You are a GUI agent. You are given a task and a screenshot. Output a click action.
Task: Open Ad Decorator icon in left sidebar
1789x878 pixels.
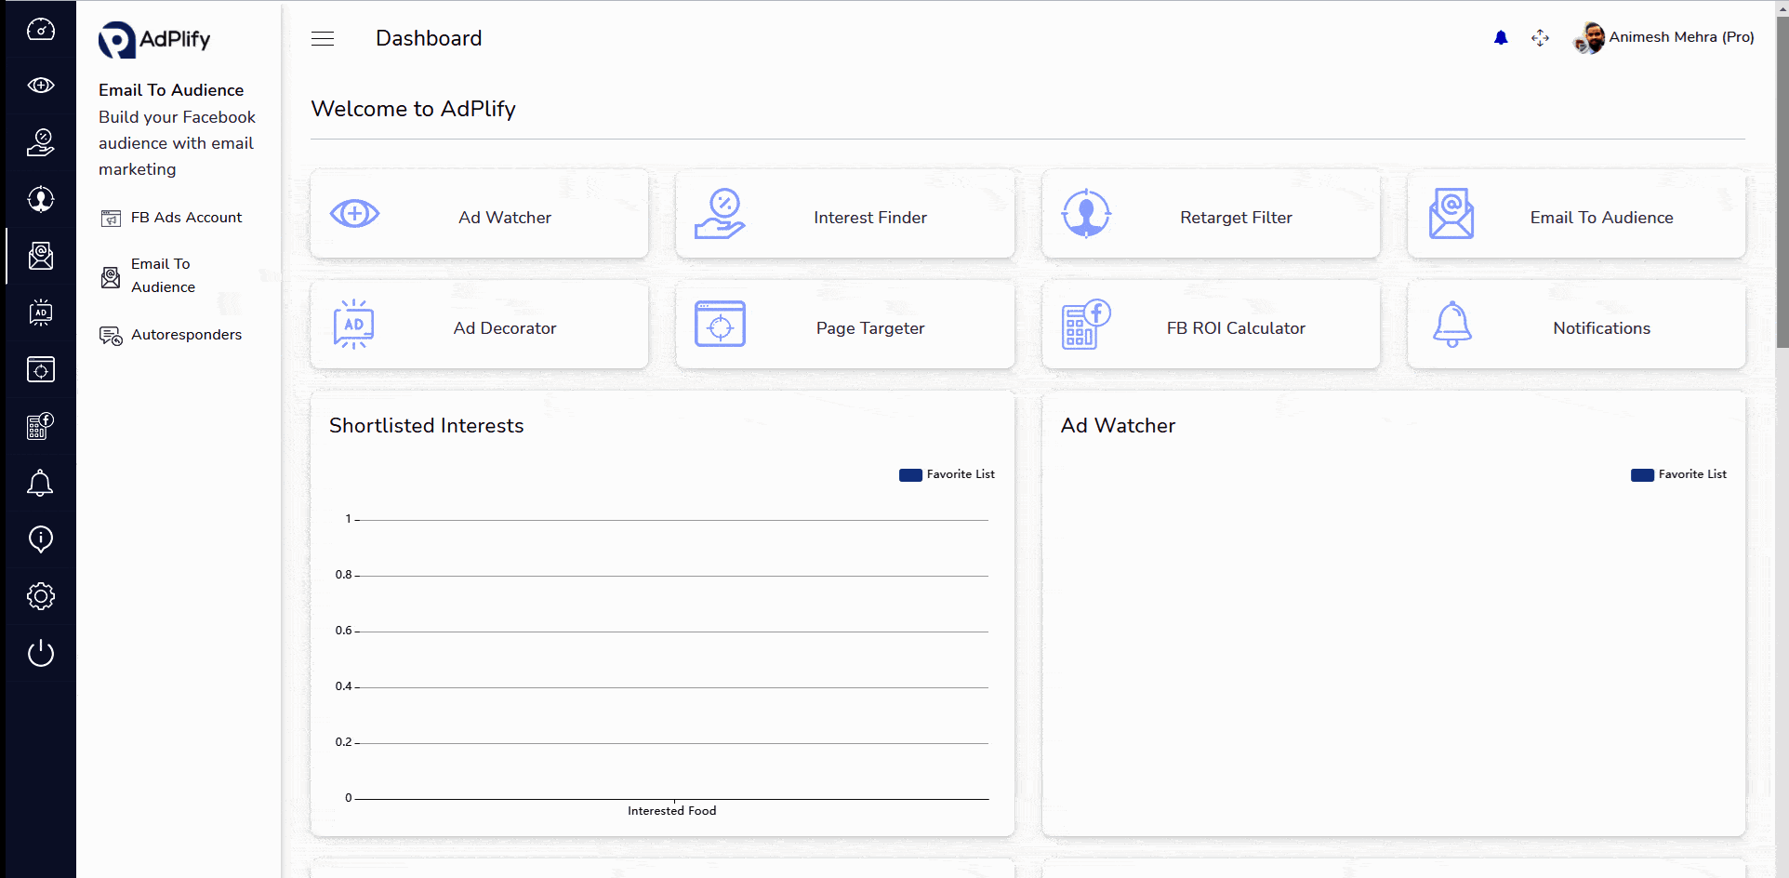(40, 313)
